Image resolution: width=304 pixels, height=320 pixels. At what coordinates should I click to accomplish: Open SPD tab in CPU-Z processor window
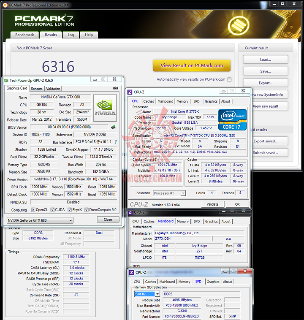coord(196,101)
